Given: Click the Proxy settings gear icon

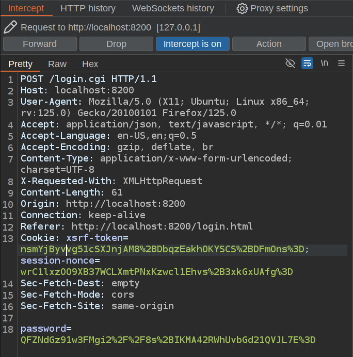Looking at the screenshot, I should 242,8.
